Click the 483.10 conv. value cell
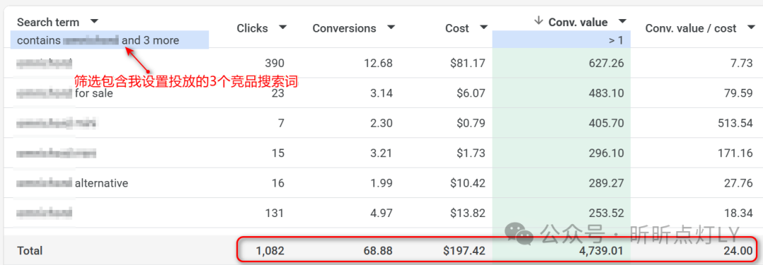 point(607,93)
